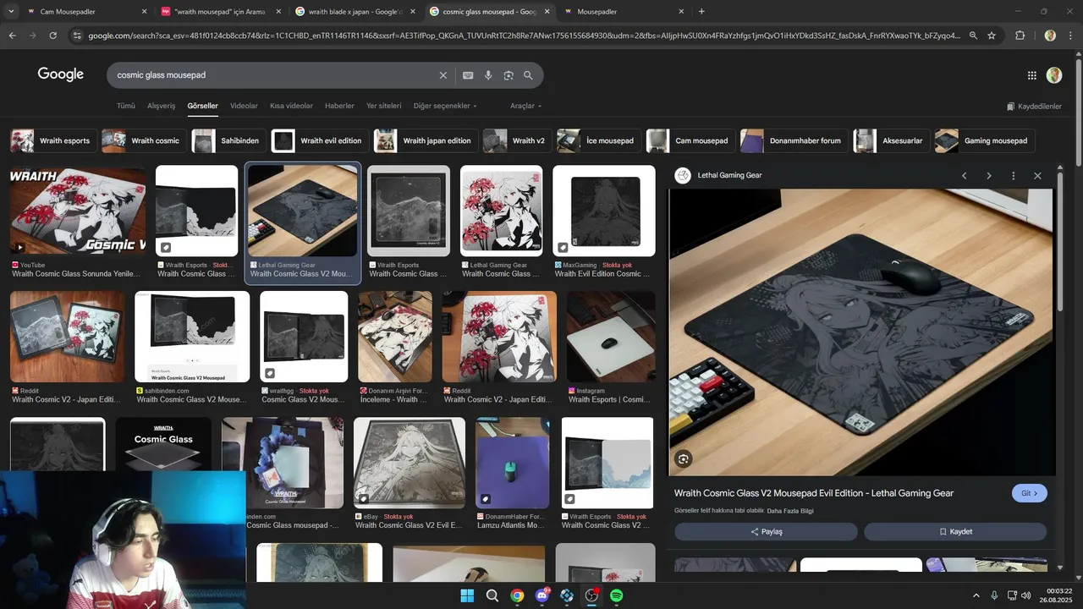
Task: Go back in browser history
Action: 12,36
